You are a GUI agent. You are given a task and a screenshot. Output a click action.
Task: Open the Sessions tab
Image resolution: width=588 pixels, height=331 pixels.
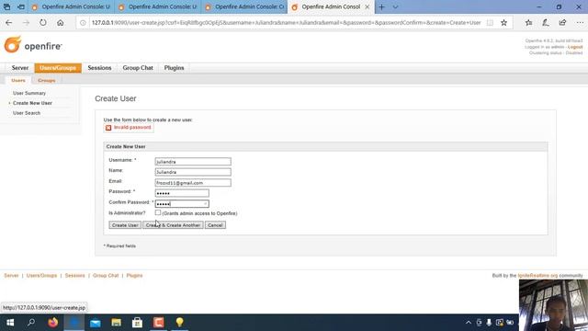click(99, 68)
